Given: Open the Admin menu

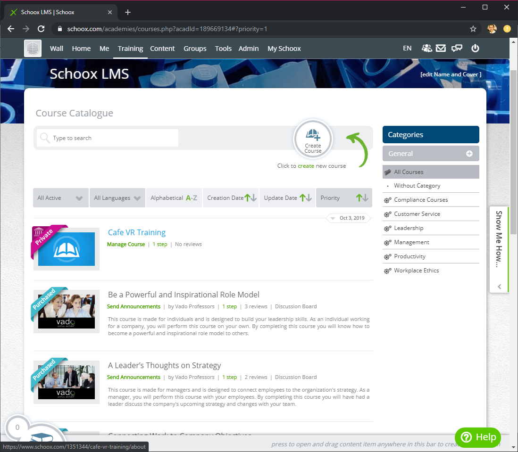Looking at the screenshot, I should click(x=249, y=49).
